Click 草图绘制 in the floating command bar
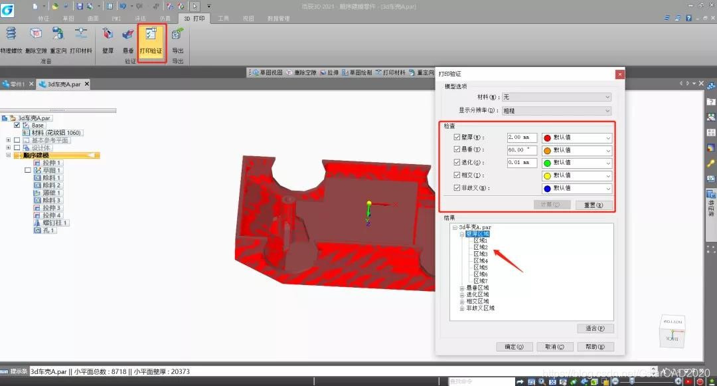The height and width of the screenshot is (386, 717). [x=357, y=72]
